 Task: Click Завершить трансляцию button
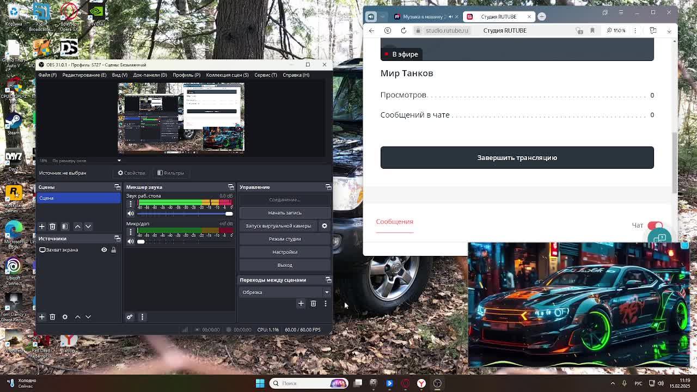[x=517, y=157]
